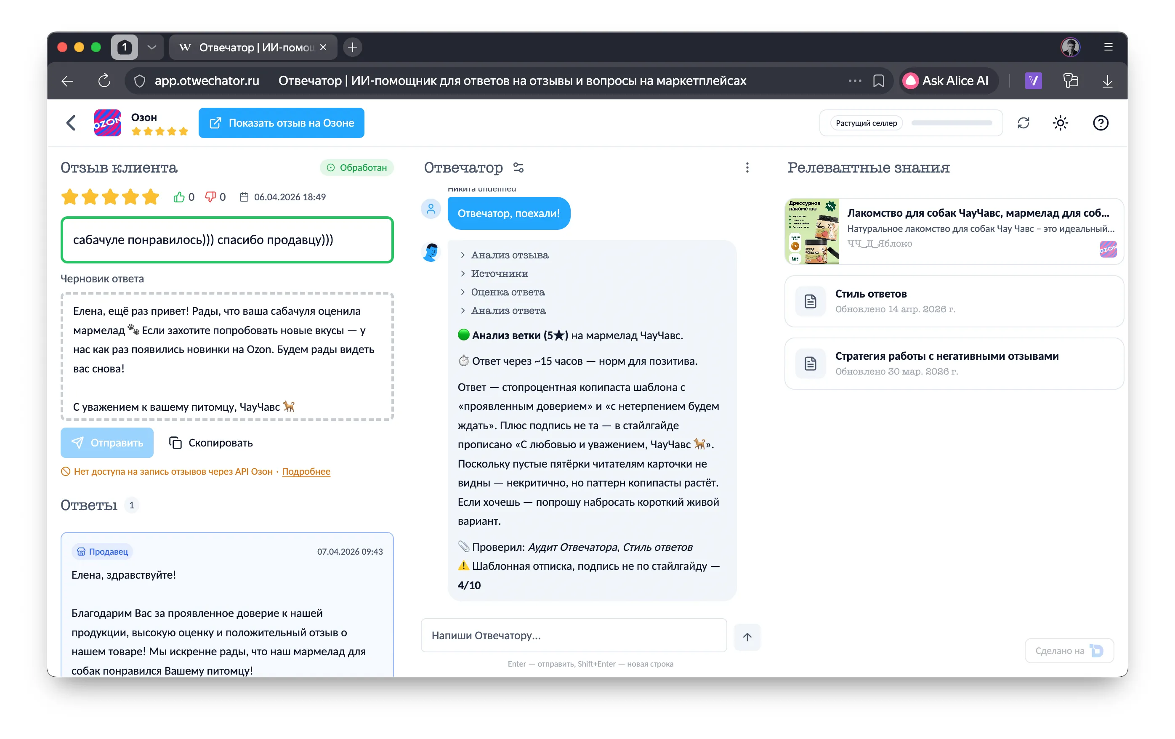
Task: Open the conversation settings sliders icon next to Отвечатор
Action: 518,168
